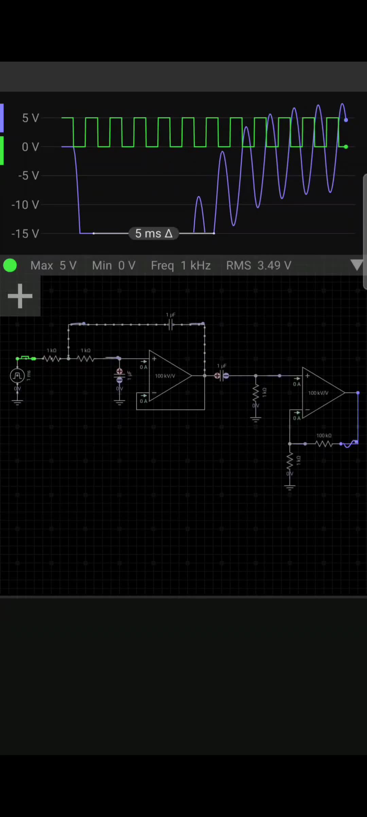Click the ground below the resistor after the coupling capacitor

256,419
